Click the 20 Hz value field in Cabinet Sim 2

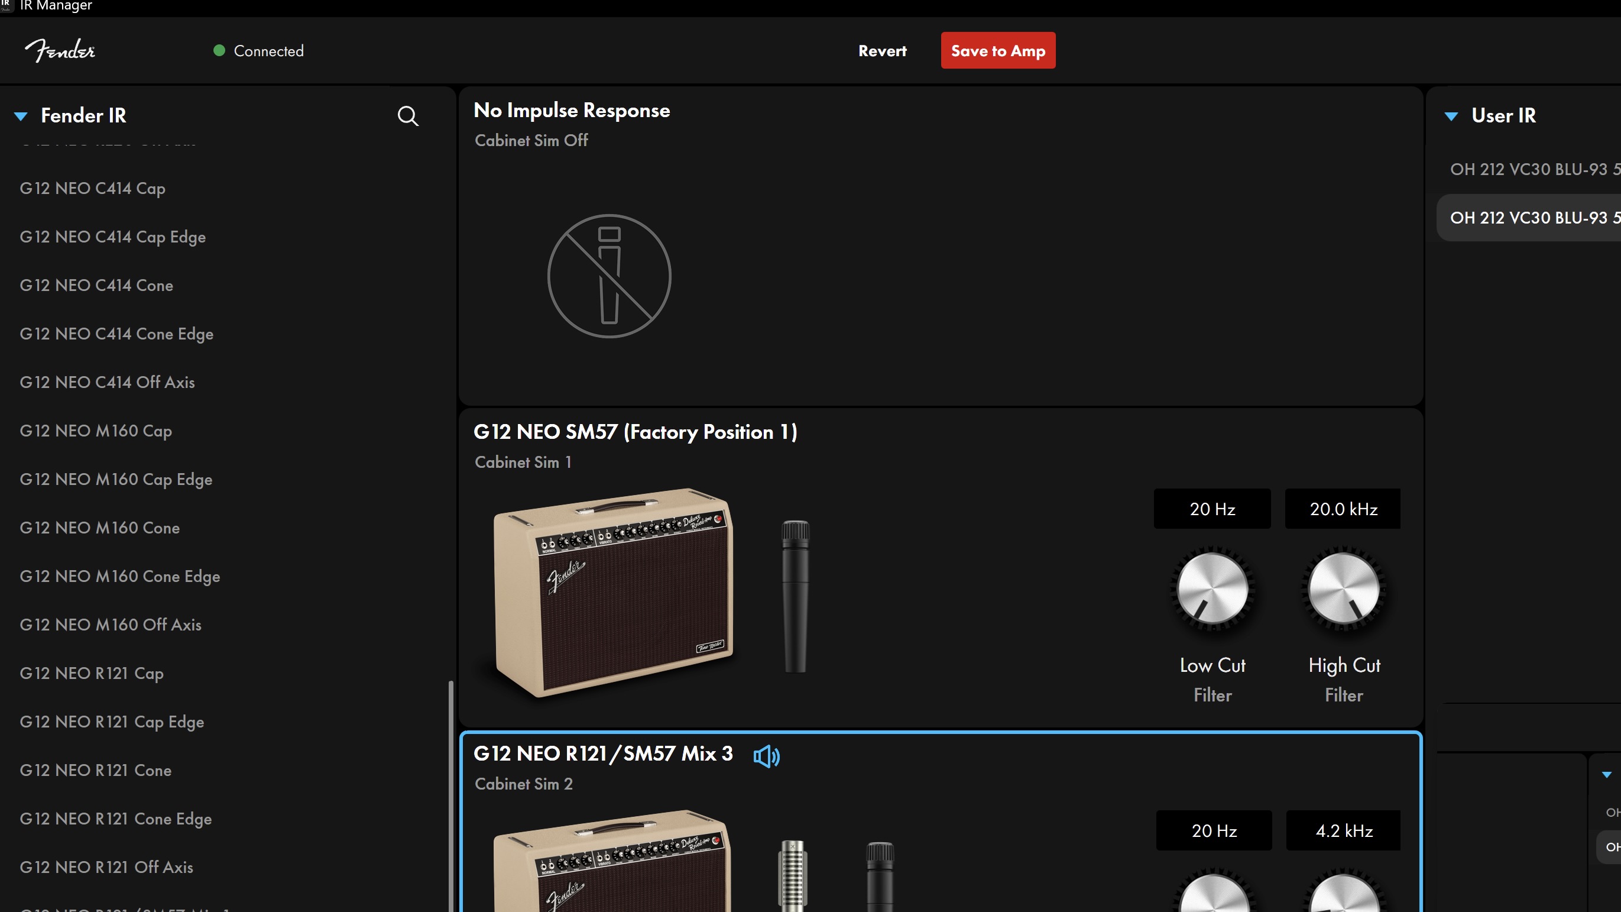[1214, 830]
